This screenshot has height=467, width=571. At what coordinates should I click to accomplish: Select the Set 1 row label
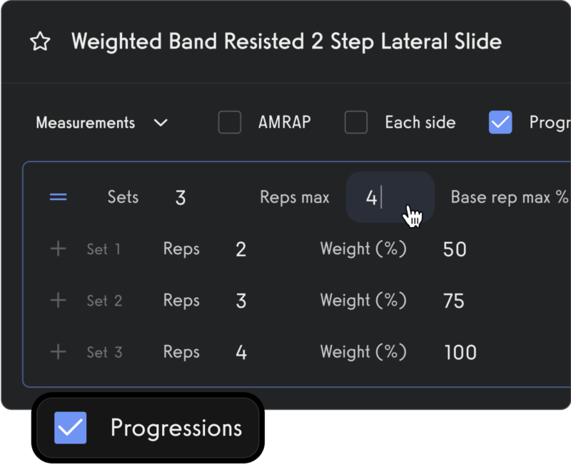(104, 248)
